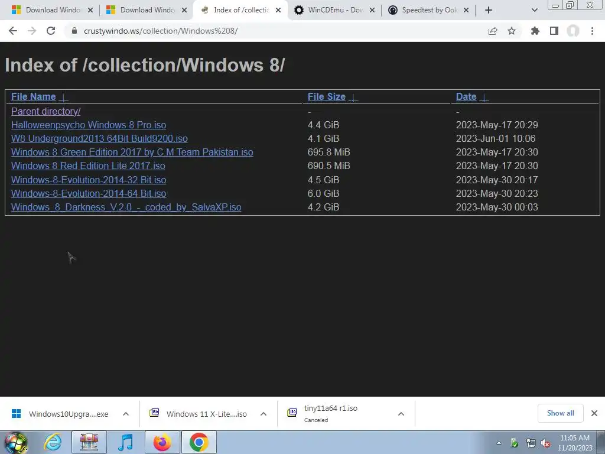
Task: Download Windows 8 Red Edition Lite 2017.iso
Action: click(88, 166)
